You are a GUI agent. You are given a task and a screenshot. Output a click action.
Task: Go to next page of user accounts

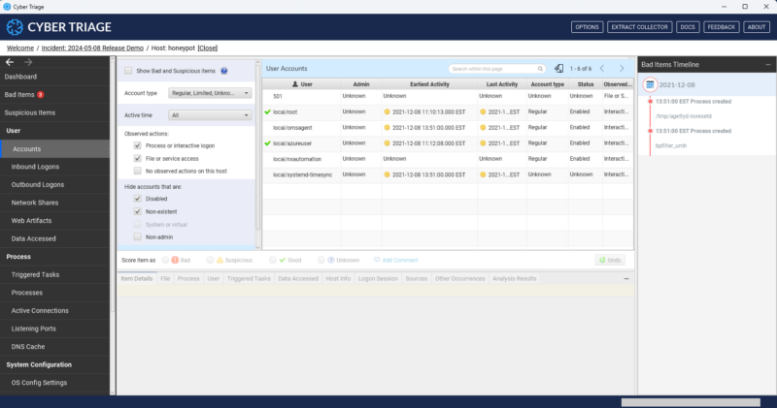pos(622,68)
